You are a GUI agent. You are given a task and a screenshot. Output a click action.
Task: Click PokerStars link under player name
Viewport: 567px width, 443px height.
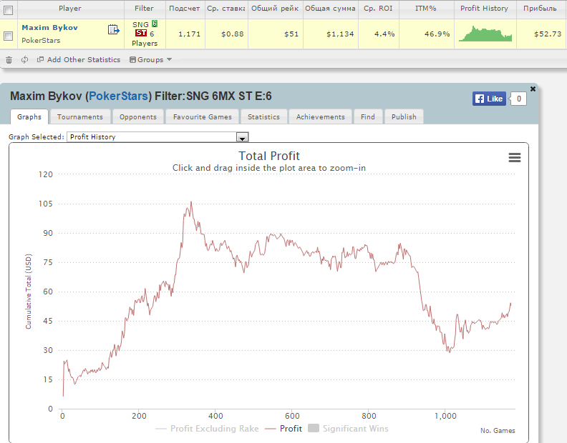[x=41, y=41]
